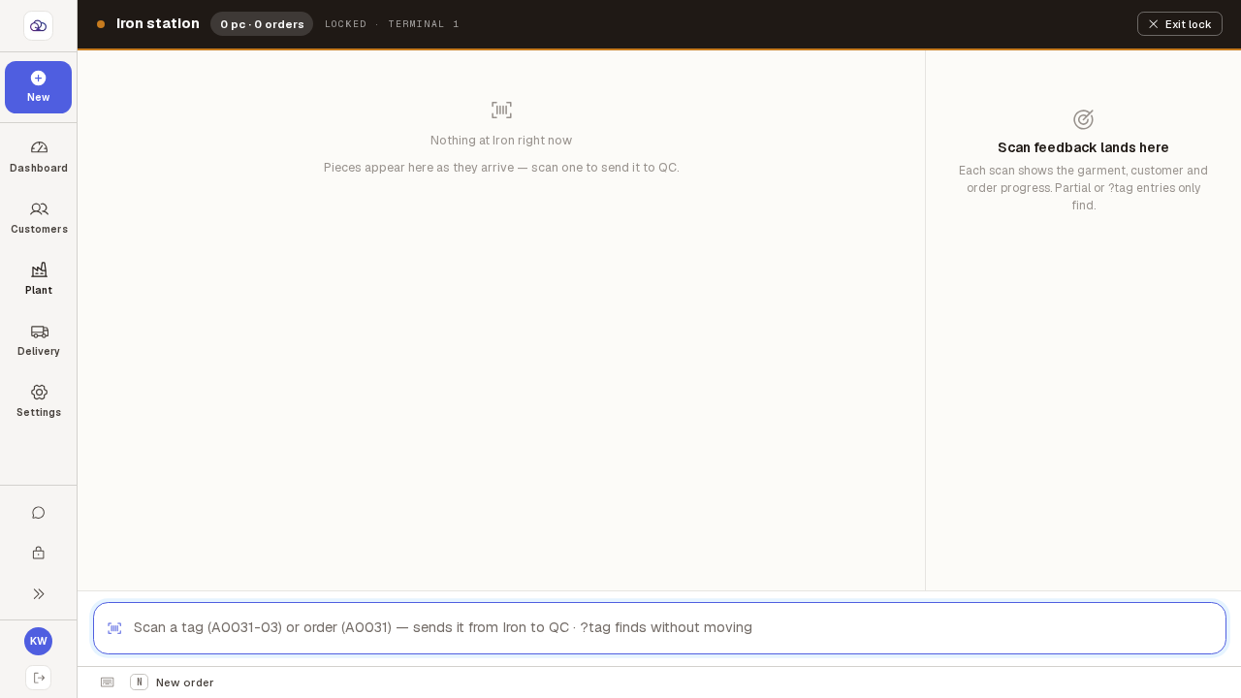The width and height of the screenshot is (1241, 698).
Task: Open the KW user avatar menu
Action: click(x=38, y=641)
